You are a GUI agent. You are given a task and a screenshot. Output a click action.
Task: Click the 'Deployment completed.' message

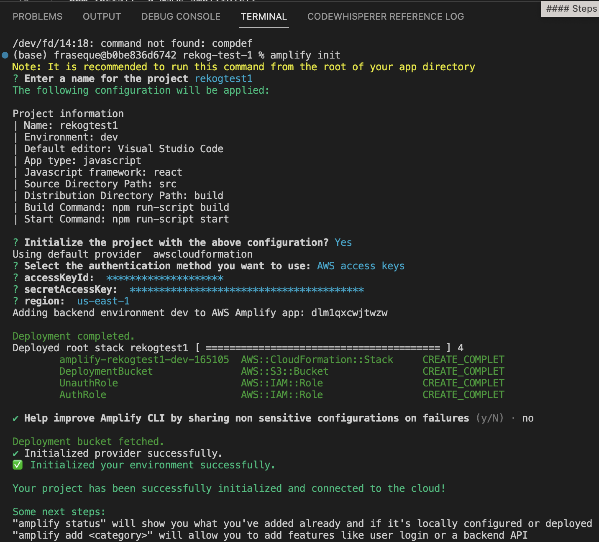pos(74,336)
